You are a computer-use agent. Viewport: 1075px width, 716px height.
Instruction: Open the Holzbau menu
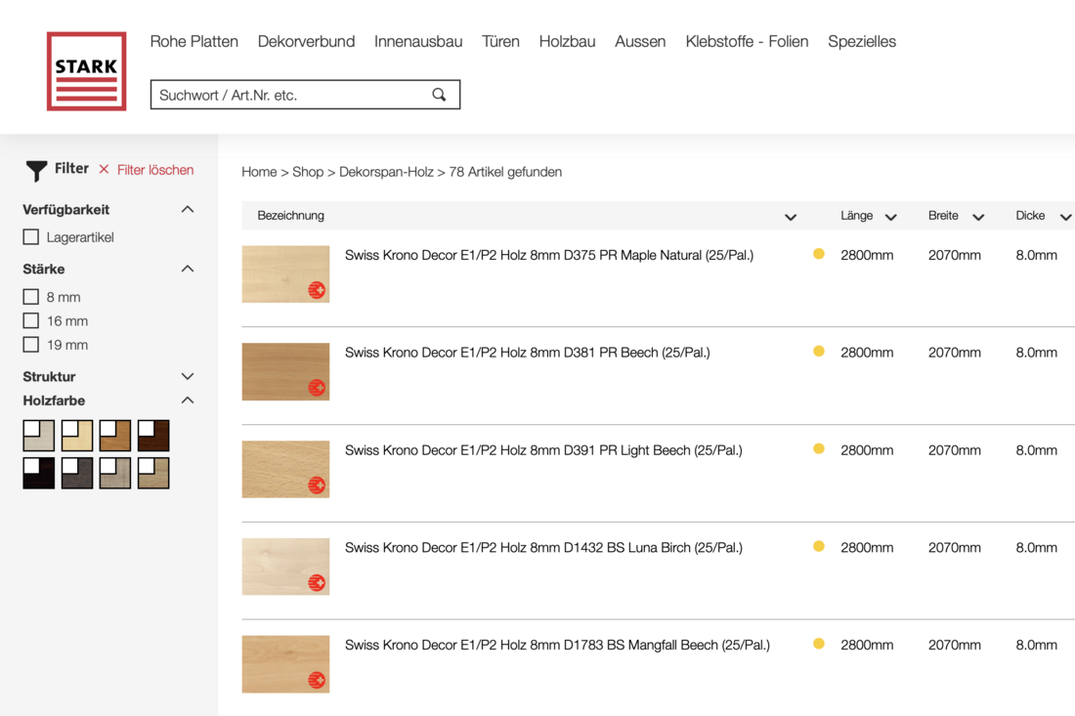tap(567, 41)
